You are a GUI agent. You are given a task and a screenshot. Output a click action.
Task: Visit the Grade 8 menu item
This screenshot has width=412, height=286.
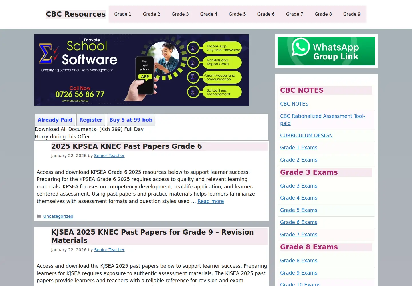(323, 14)
